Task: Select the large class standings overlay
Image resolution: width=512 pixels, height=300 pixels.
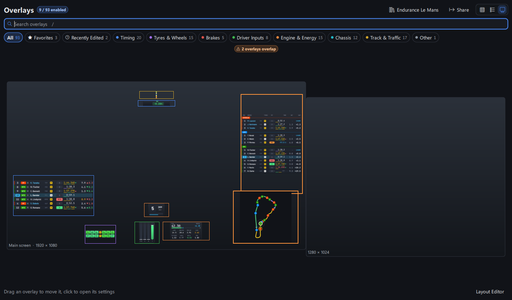Action: point(271,143)
